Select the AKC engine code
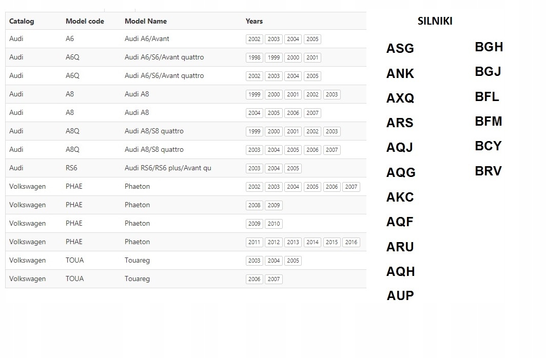 pos(400,197)
